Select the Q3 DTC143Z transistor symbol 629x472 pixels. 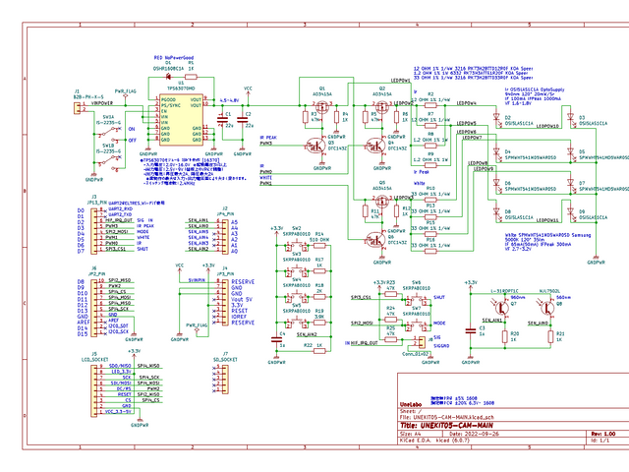click(x=316, y=147)
